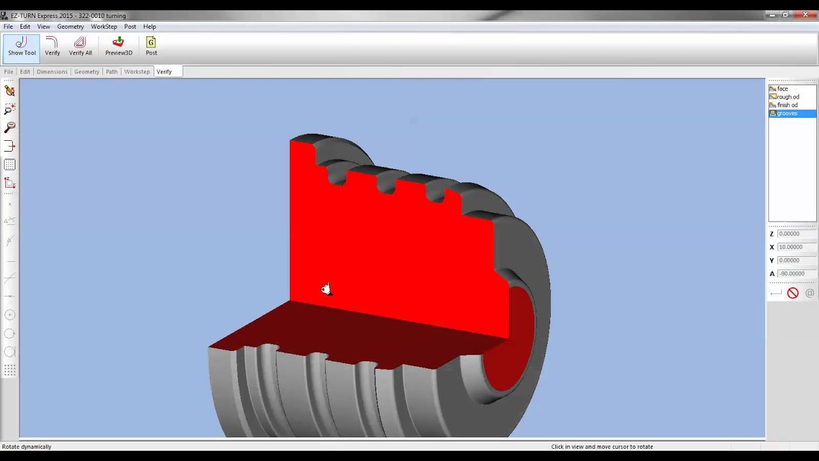Select the tangent arc tool
Viewport: 819px width, 461px height.
10,352
